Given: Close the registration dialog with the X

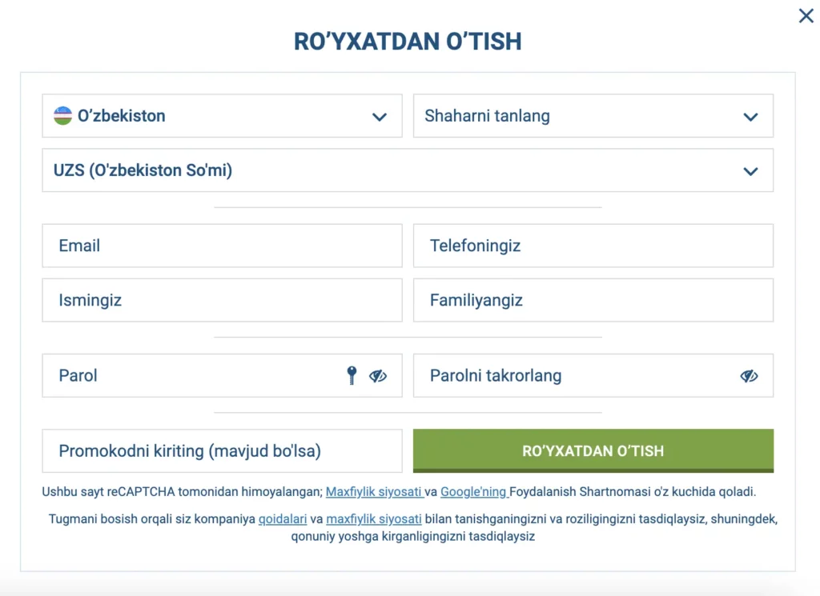Looking at the screenshot, I should coord(806,15).
